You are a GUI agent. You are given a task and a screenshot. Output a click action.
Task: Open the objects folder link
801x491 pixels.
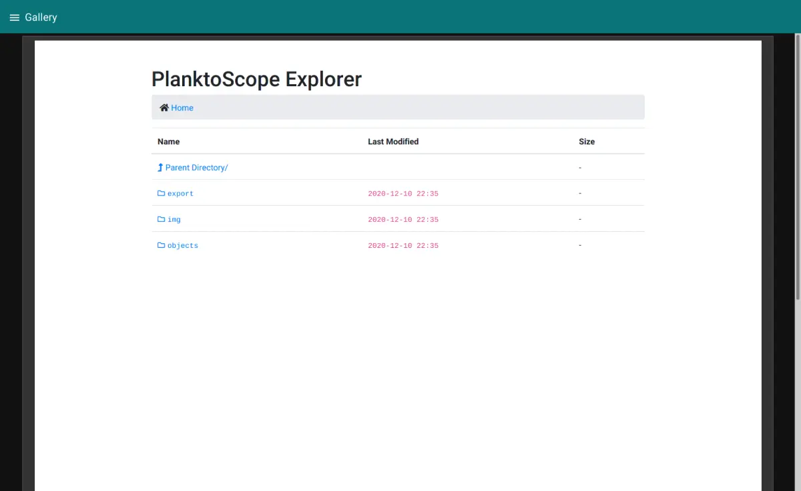(x=183, y=246)
